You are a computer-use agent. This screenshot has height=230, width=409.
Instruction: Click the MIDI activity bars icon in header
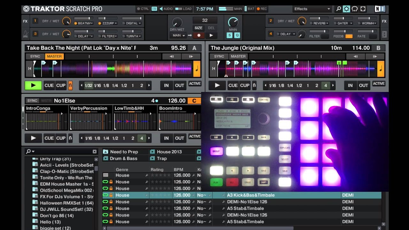point(154,9)
